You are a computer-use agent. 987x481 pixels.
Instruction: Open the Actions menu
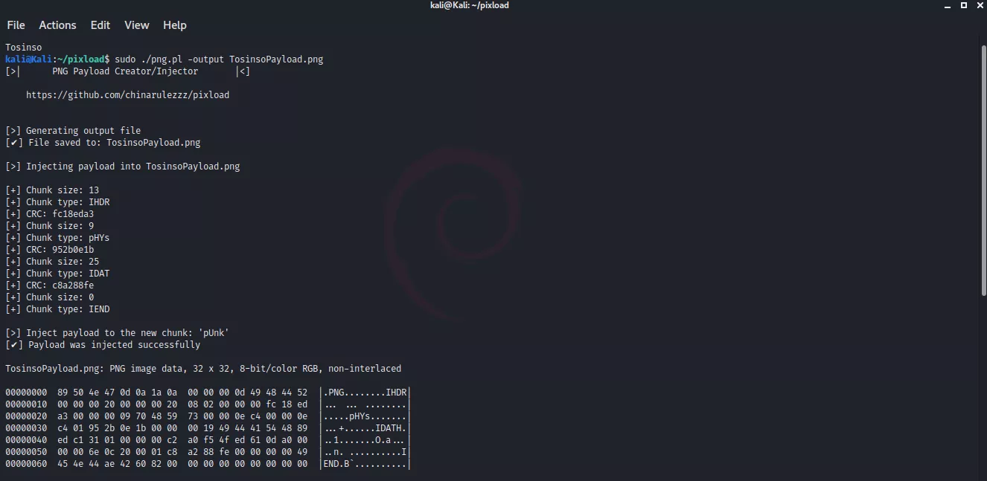click(57, 25)
